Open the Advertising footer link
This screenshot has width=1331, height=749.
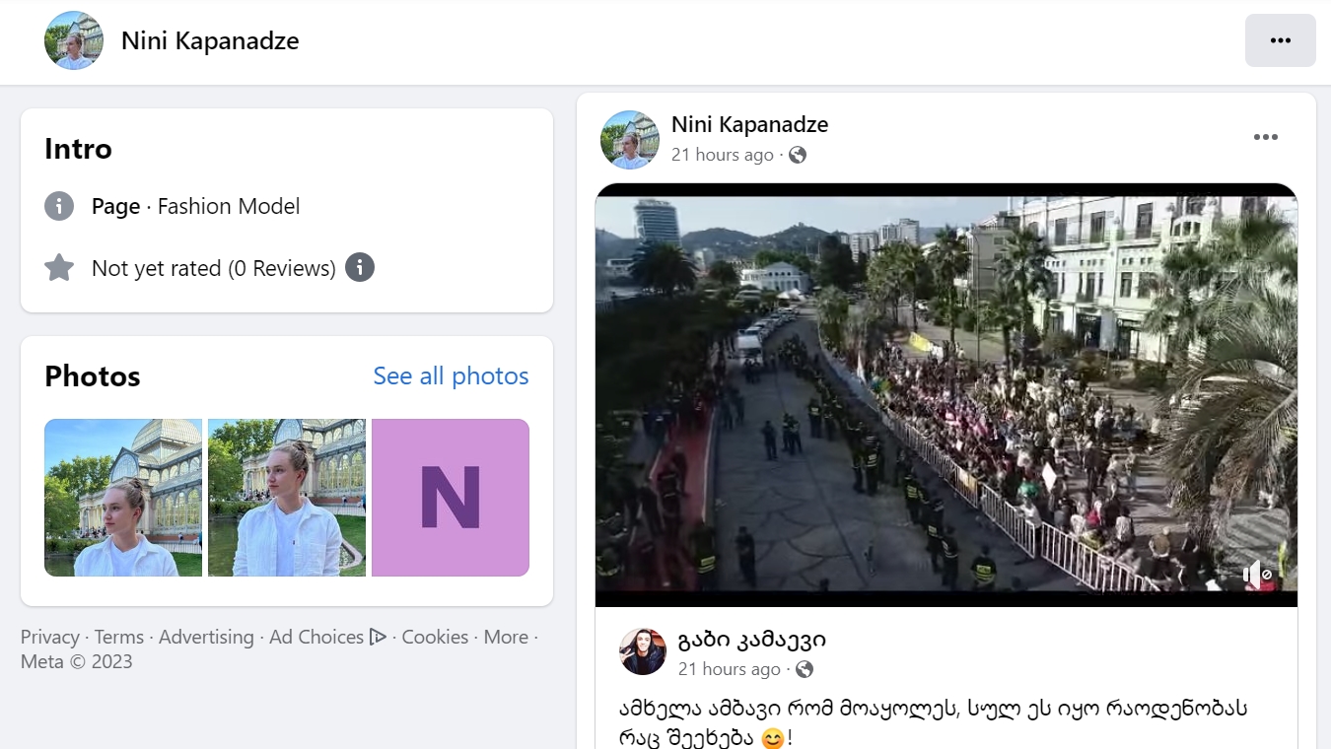click(x=206, y=637)
